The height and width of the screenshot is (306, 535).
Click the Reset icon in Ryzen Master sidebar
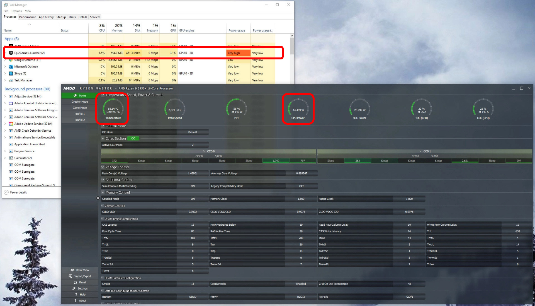[x=75, y=282]
